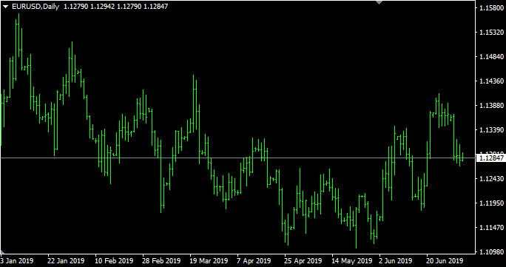Click the 1.11470 price scale label
506x267 pixels.
[492, 228]
